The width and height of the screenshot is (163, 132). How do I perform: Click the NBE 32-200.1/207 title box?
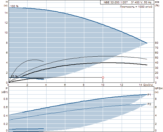click(127, 2)
